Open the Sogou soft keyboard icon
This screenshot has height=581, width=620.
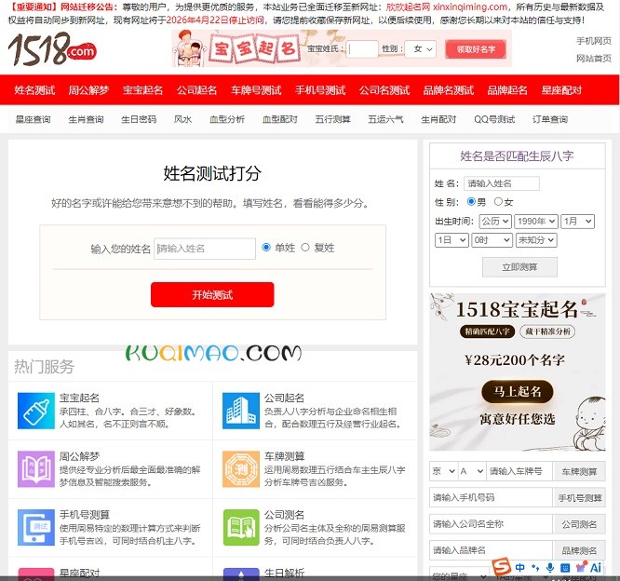(565, 568)
